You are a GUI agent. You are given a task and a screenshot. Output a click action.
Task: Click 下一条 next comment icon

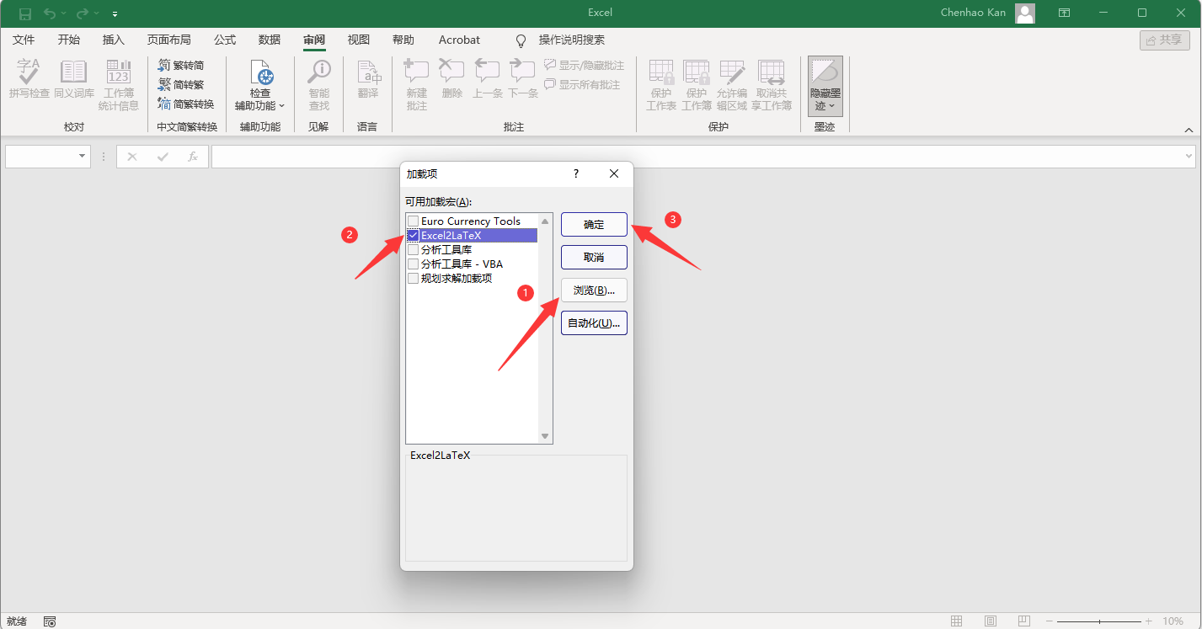coord(523,79)
